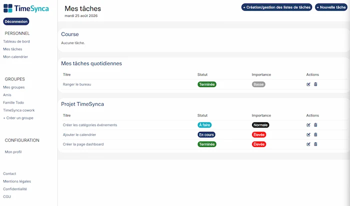This screenshot has width=350, height=206.
Task: Click Élevée badge of 'Ajouter le calendrier'
Action: [259, 134]
